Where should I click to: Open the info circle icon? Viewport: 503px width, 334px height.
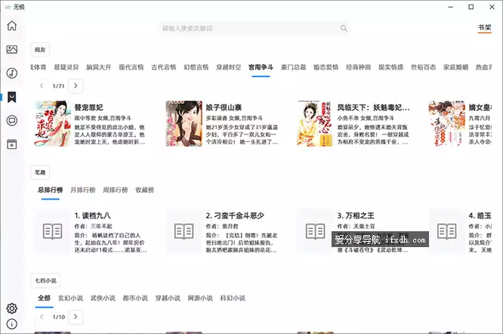pos(12,324)
